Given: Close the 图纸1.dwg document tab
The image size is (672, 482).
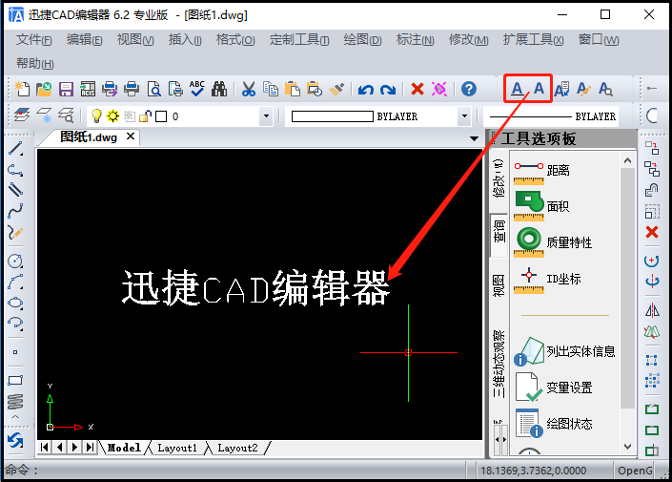Looking at the screenshot, I should click(x=131, y=136).
